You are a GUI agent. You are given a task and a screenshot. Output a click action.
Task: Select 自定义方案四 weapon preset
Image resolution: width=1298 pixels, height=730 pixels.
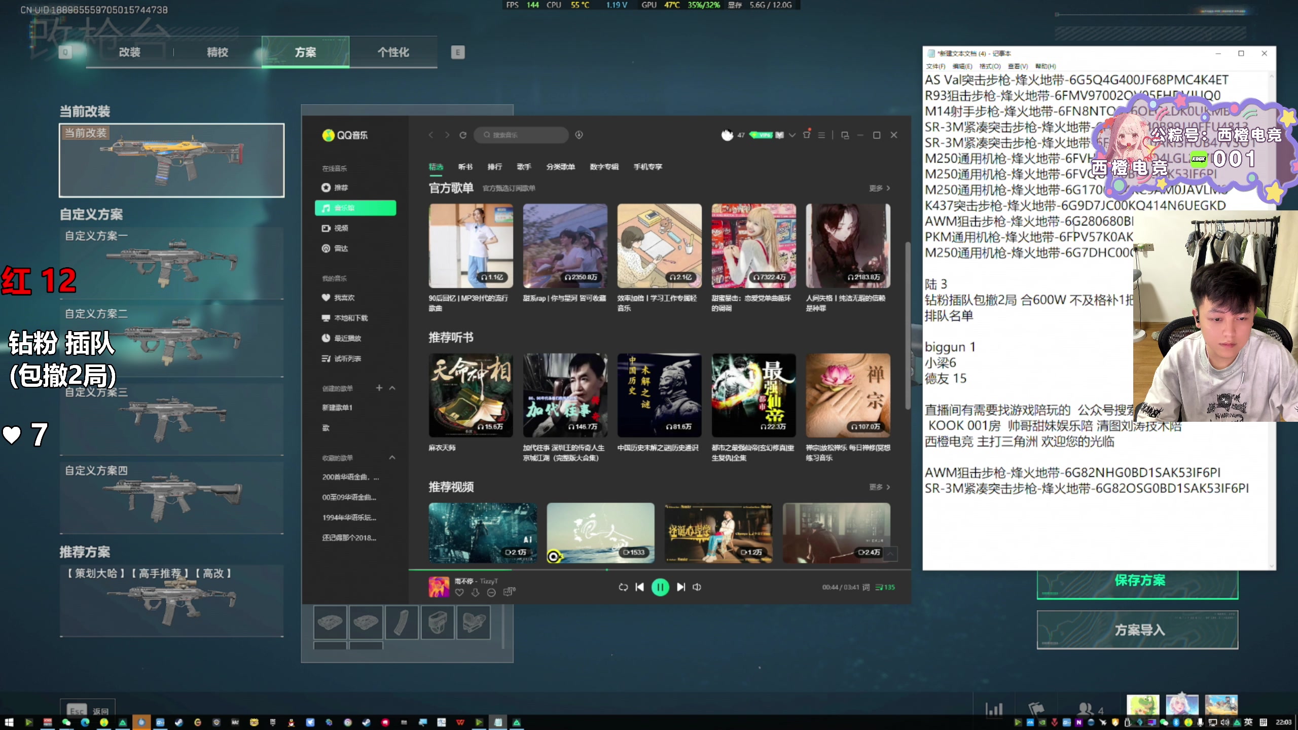pyautogui.click(x=172, y=497)
